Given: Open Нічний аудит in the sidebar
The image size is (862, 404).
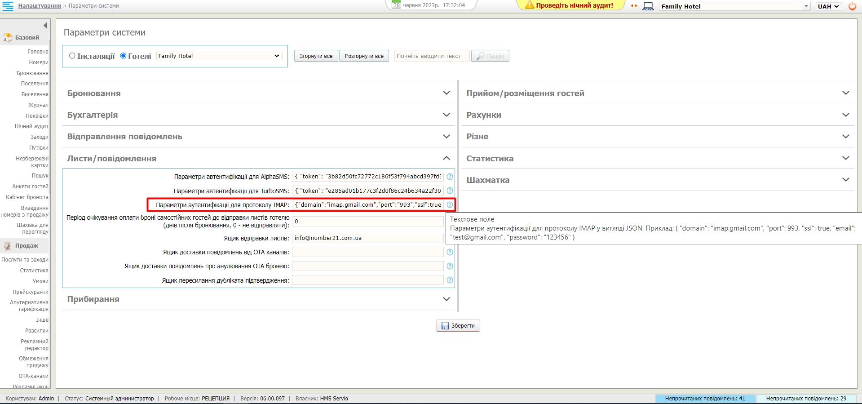Looking at the screenshot, I should click(x=31, y=126).
